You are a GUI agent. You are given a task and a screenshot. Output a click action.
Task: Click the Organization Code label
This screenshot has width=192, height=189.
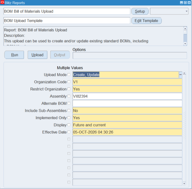(x=50, y=82)
